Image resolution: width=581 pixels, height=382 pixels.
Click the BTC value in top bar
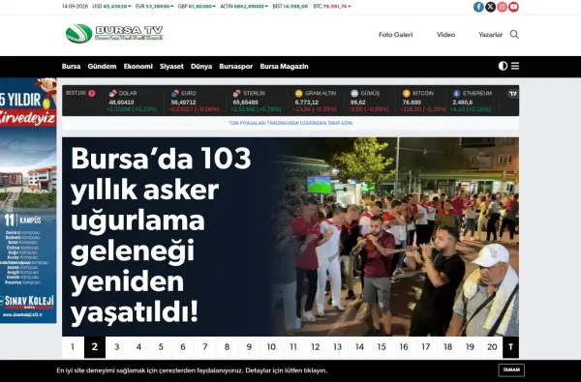click(x=332, y=7)
